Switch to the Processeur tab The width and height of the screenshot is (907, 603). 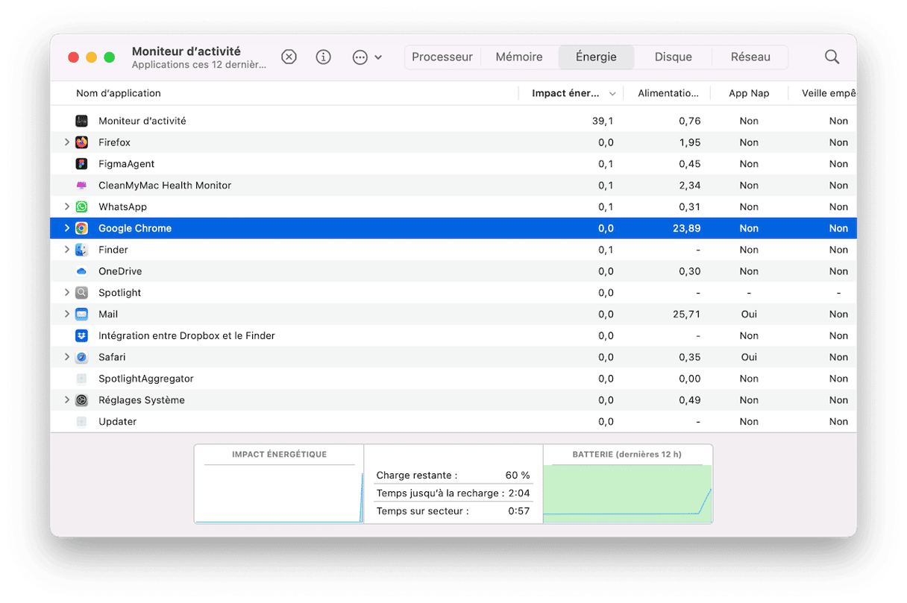(442, 57)
